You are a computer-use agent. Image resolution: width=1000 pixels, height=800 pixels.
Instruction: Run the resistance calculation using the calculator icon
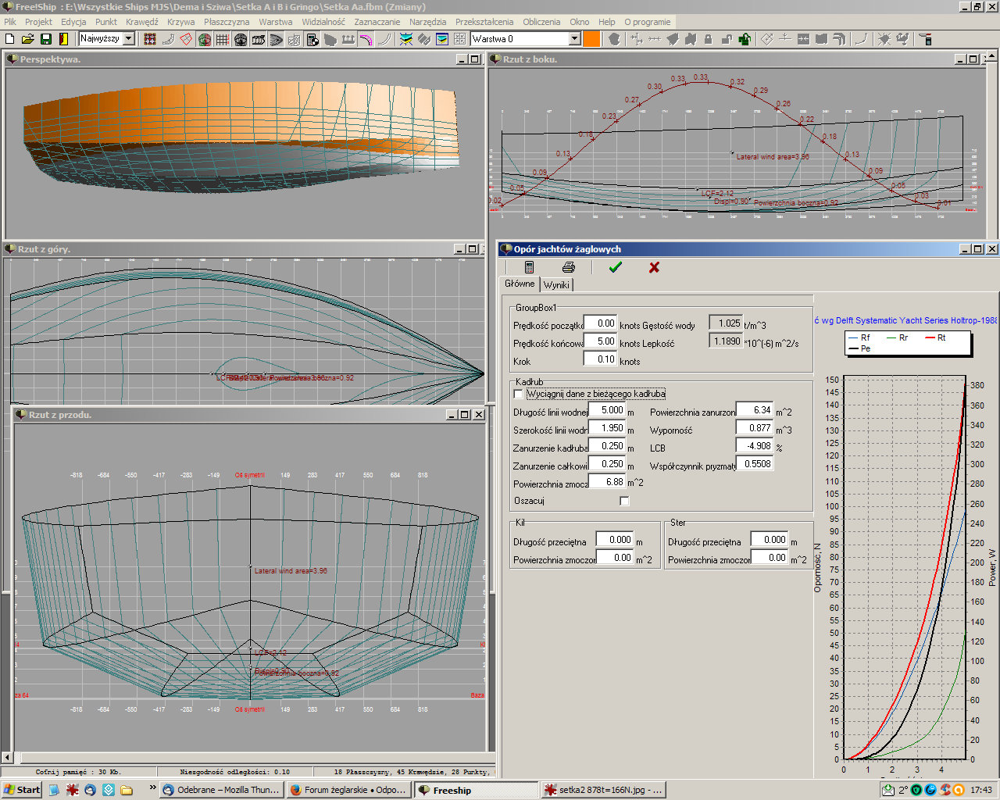(529, 267)
